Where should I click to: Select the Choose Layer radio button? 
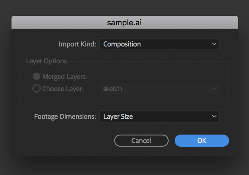pyautogui.click(x=37, y=88)
